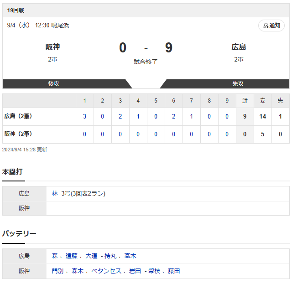Screen dimensions: 292x284
Task: Click the 安 column header
Action: coord(263,101)
